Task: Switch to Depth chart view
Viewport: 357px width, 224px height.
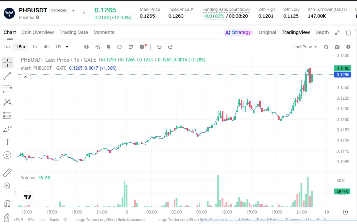Action: coord(322,32)
